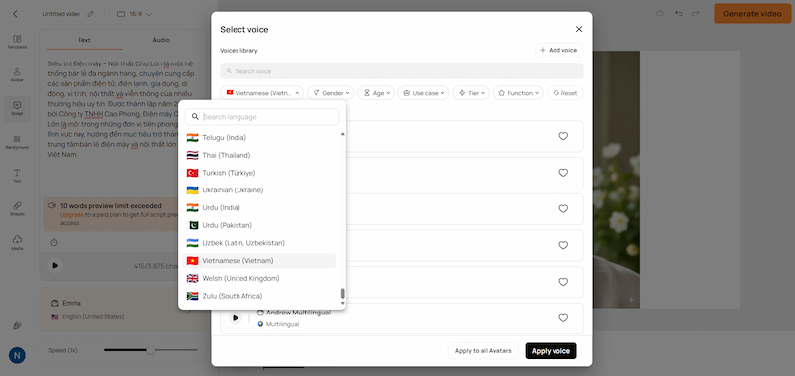Collapse the Vietnamese language filter dropdown
The image size is (795, 376).
[x=261, y=93]
